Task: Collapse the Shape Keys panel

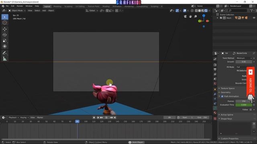Action: 226,119
